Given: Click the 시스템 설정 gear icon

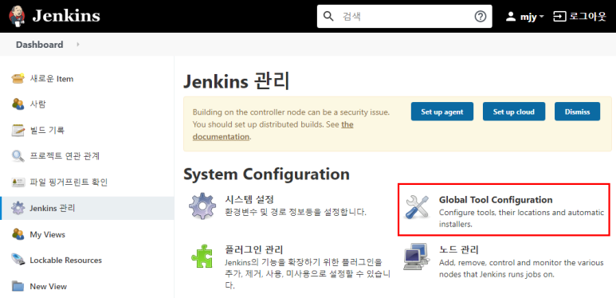Looking at the screenshot, I should [x=202, y=206].
